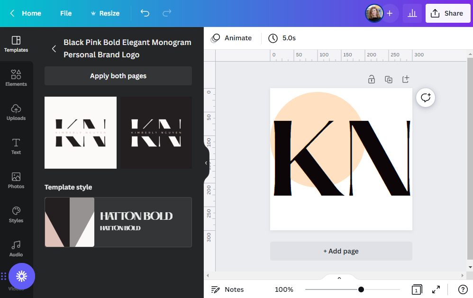The image size is (473, 298).
Task: Click the Undo arrow
Action: (145, 13)
